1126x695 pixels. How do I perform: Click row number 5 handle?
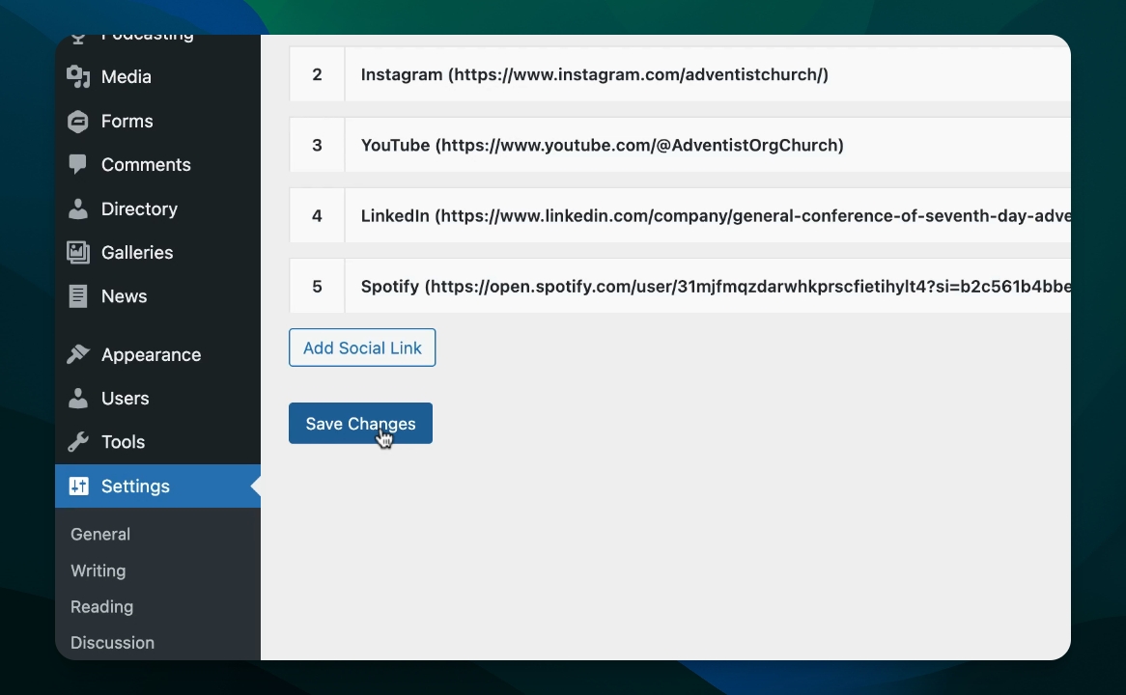317,287
